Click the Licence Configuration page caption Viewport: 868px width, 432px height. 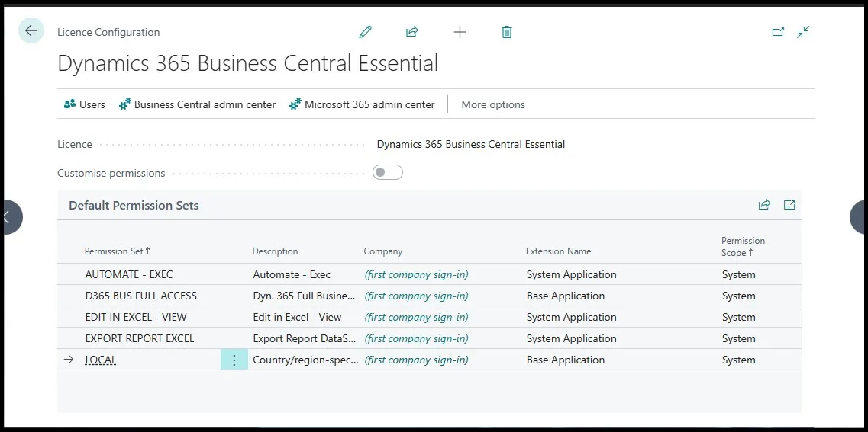click(x=108, y=32)
